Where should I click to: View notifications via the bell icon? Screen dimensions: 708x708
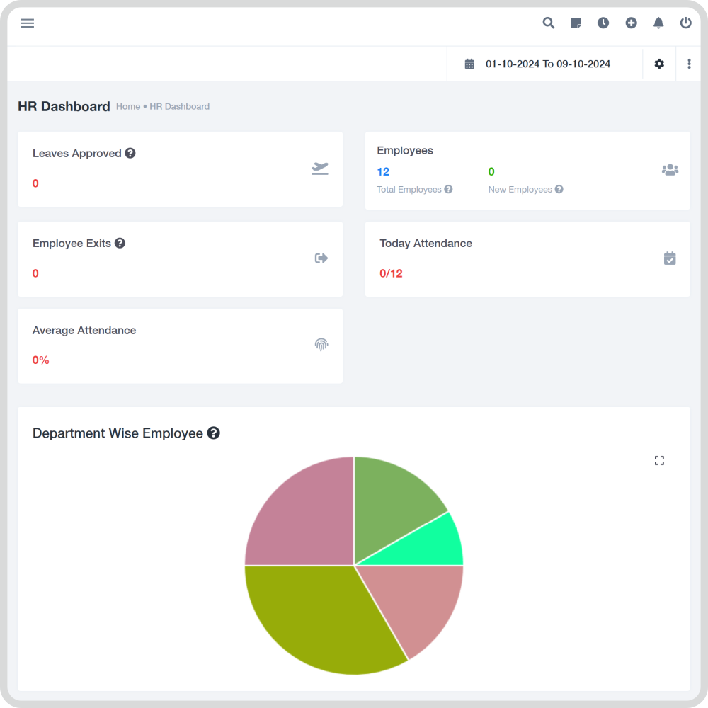[658, 23]
